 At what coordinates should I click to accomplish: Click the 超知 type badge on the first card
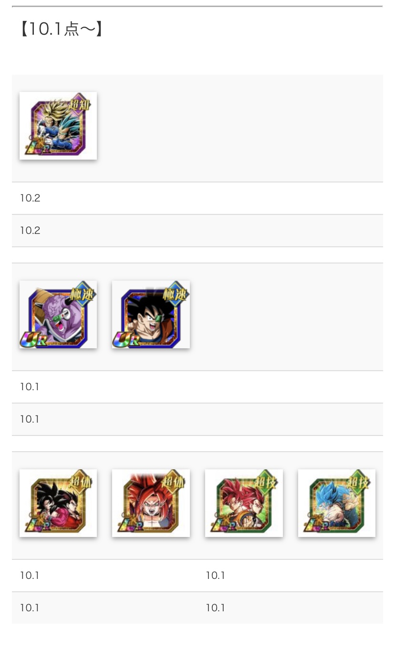coord(80,104)
